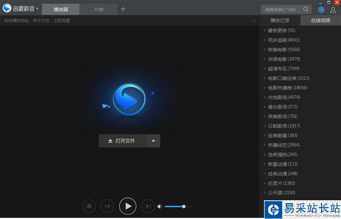
Task: Switch to 播放记录 tab
Action: [x=280, y=20]
